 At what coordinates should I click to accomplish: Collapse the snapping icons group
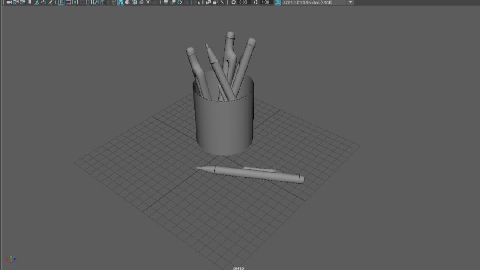(x=56, y=3)
